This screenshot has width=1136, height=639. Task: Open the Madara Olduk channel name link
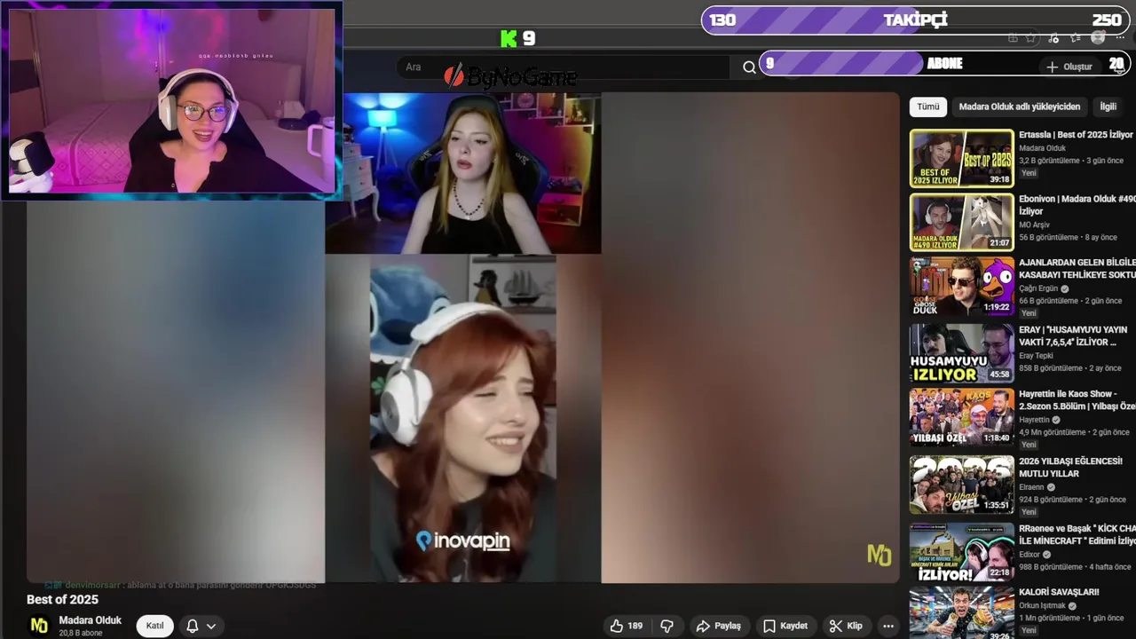click(91, 620)
